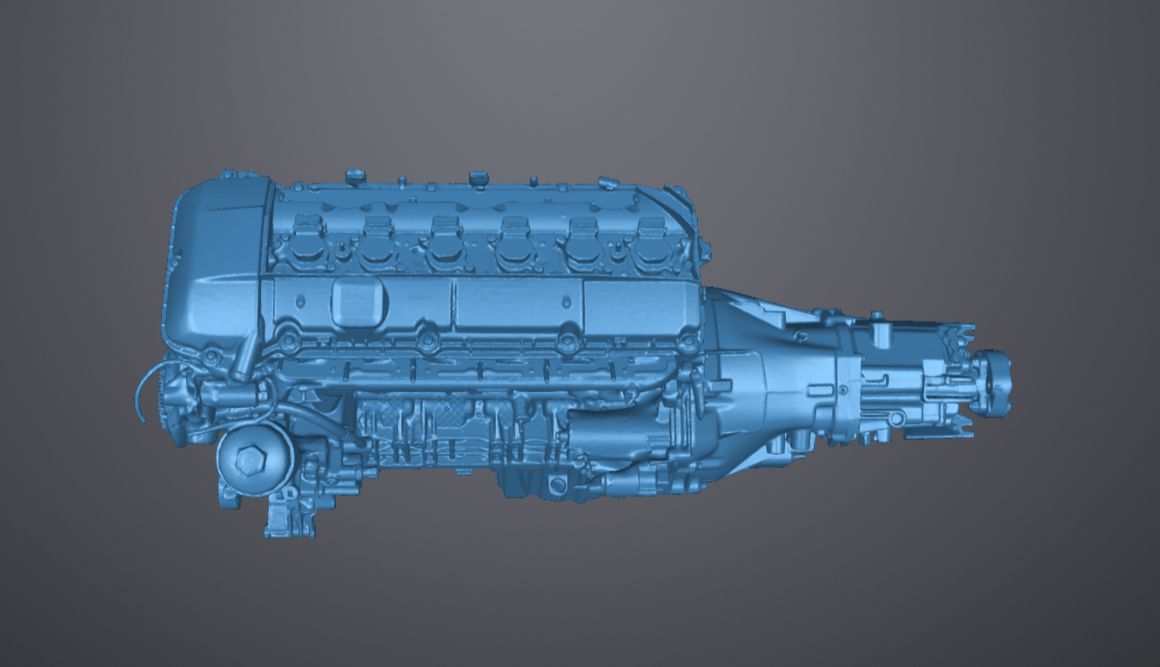Viewport: 1160px width, 667px height.
Task: Click the third ignition coil from the left
Action: [x=445, y=241]
